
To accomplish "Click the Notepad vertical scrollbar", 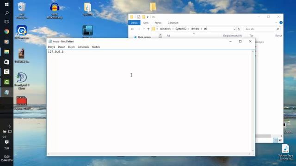I will tap(253, 101).
